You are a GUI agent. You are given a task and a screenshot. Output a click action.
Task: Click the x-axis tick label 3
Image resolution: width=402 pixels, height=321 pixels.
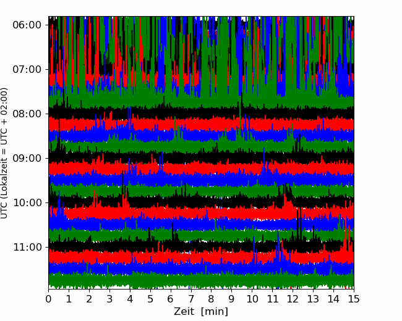point(109,299)
